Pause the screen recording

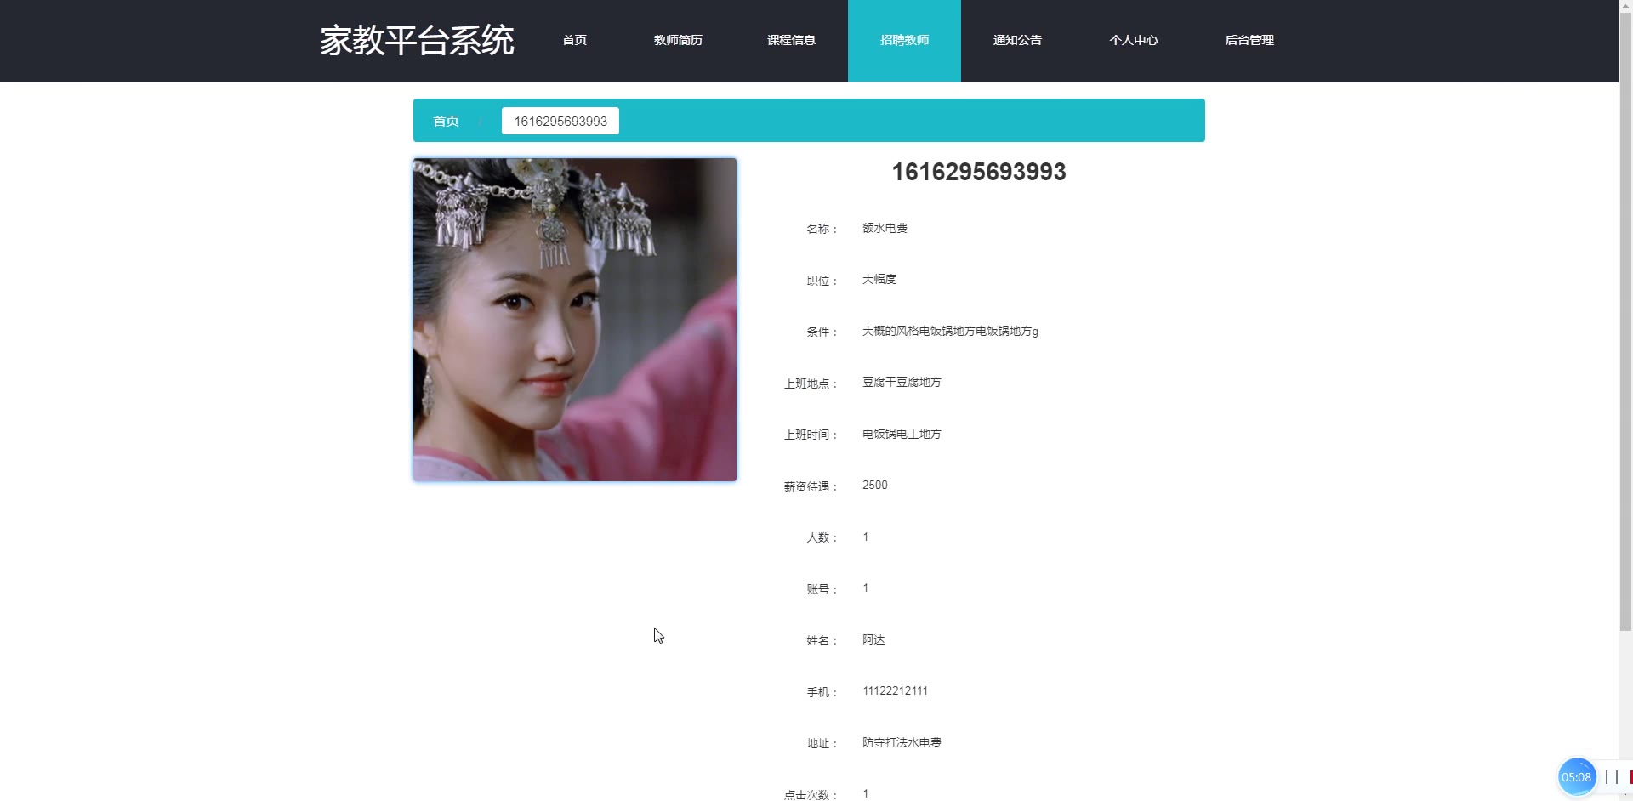tap(1611, 777)
